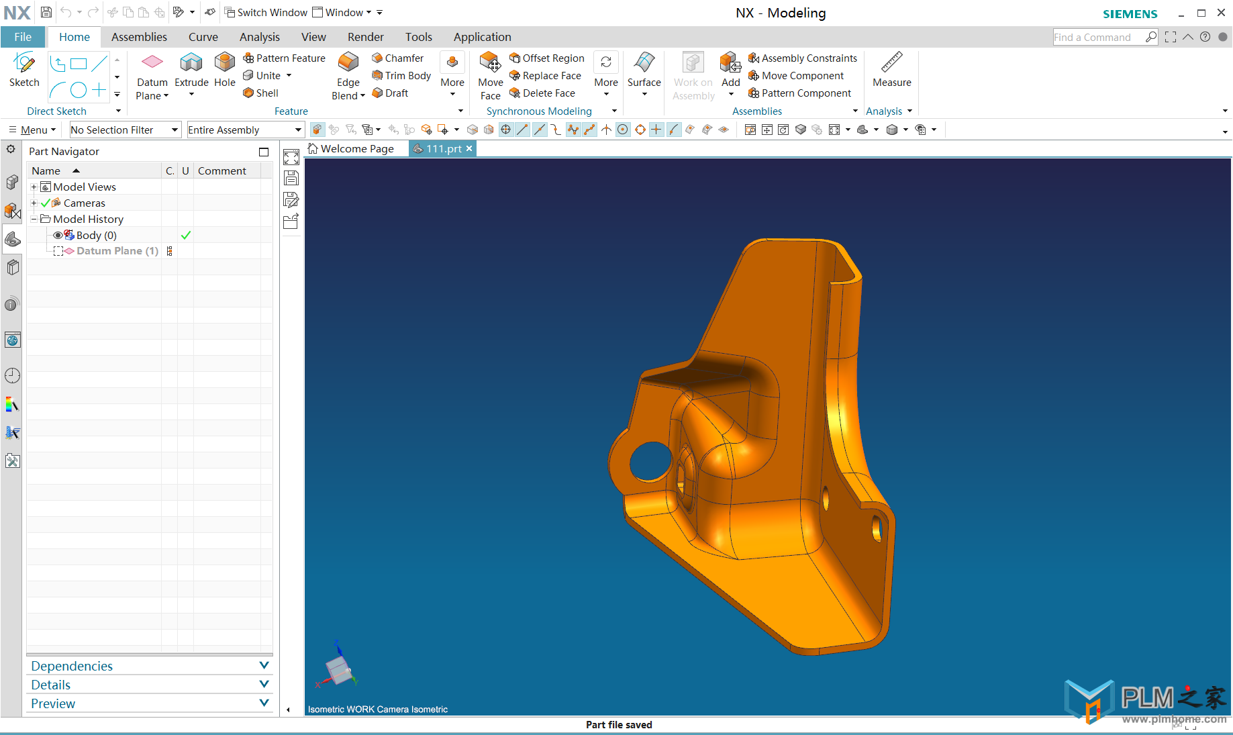Open the Unite dropdown arrow

coord(289,76)
